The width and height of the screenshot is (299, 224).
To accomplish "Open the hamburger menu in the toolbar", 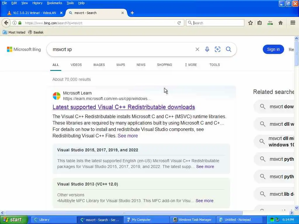I will click(x=293, y=23).
